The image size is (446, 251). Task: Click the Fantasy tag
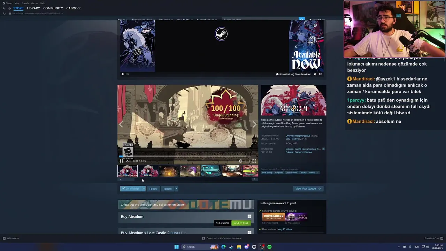[303, 173]
